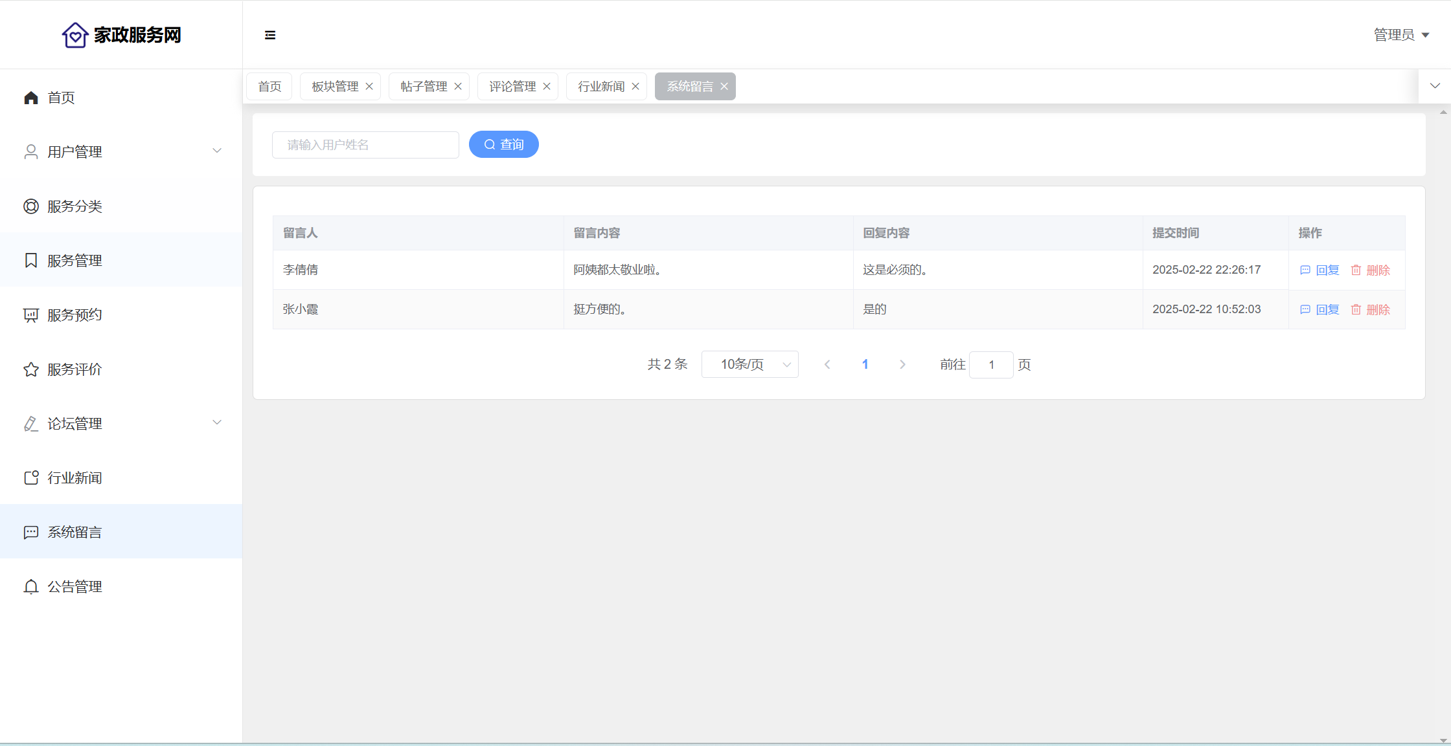Click the 公告管理 bell icon
This screenshot has width=1451, height=746.
pos(31,587)
